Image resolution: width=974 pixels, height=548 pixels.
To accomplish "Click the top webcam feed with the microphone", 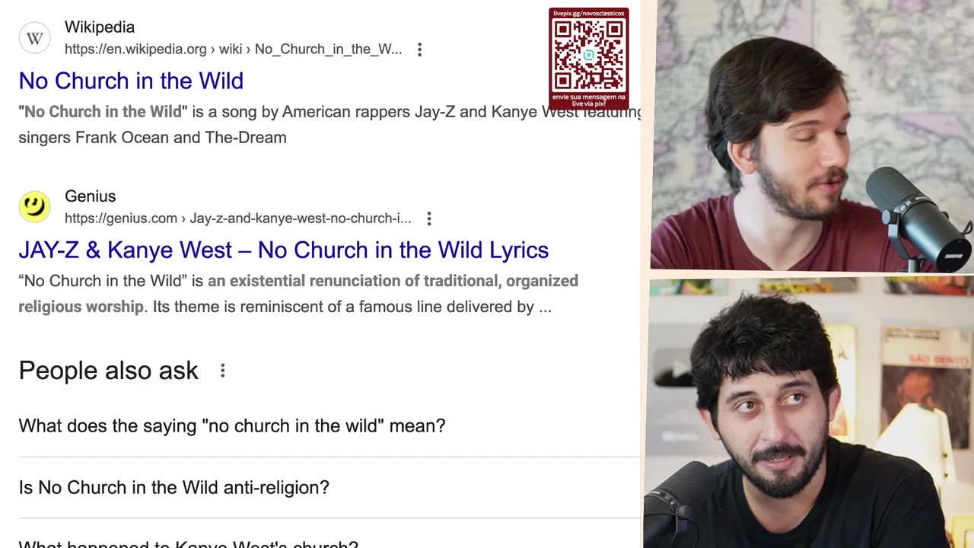I will (x=812, y=135).
